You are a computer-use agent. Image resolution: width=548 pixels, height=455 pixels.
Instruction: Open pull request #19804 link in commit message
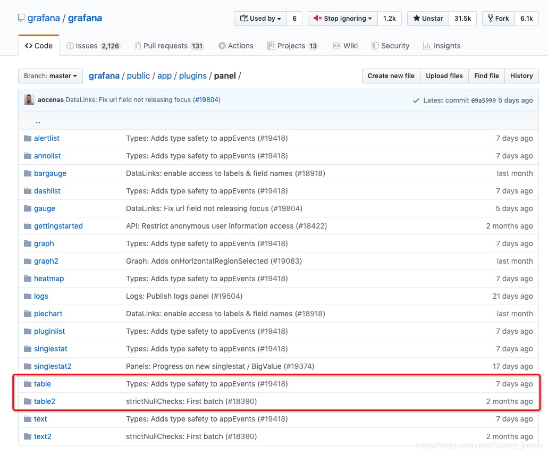pos(207,100)
